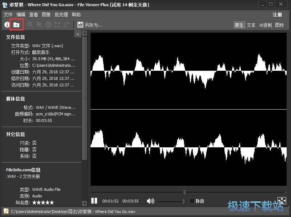Viewport: 291px width, 217px height.
Task: Click the info panel scroll up arrow
Action: [x=85, y=34]
